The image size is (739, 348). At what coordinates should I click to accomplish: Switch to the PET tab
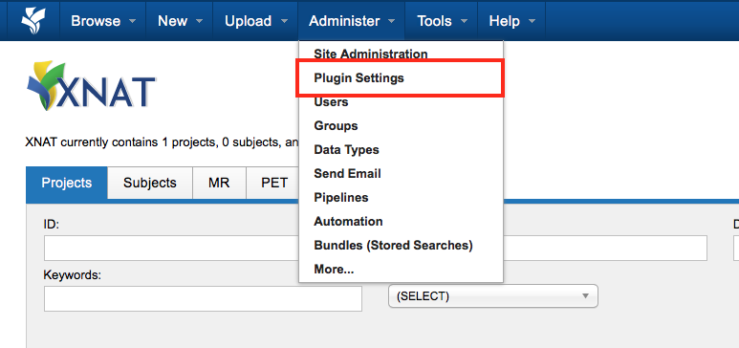tap(272, 183)
